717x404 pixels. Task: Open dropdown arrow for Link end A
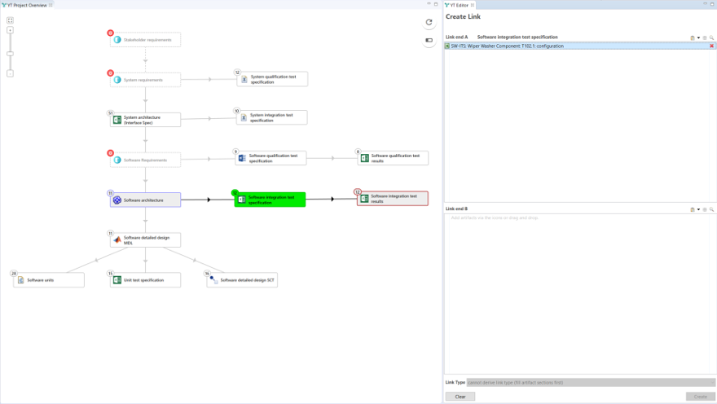coord(698,38)
